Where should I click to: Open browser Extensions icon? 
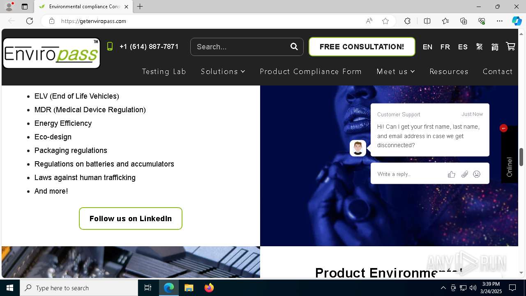pyautogui.click(x=407, y=21)
